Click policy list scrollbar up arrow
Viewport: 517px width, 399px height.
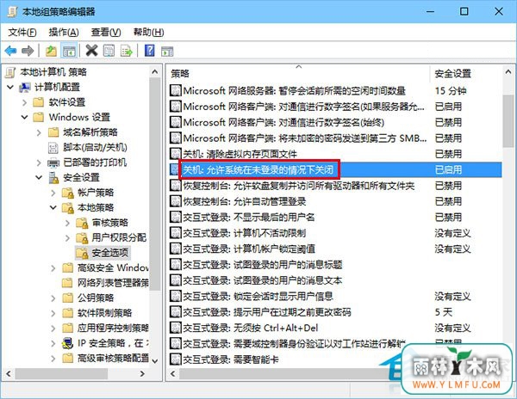pyautogui.click(x=508, y=72)
